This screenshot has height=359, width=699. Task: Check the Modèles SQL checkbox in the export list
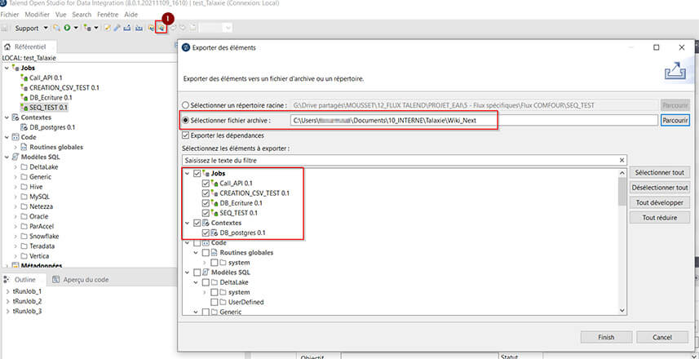coord(197,273)
